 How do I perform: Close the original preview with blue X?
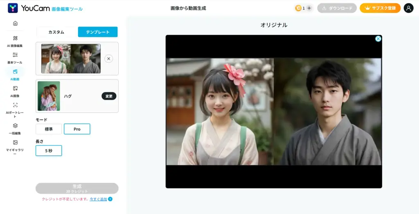pyautogui.click(x=378, y=39)
